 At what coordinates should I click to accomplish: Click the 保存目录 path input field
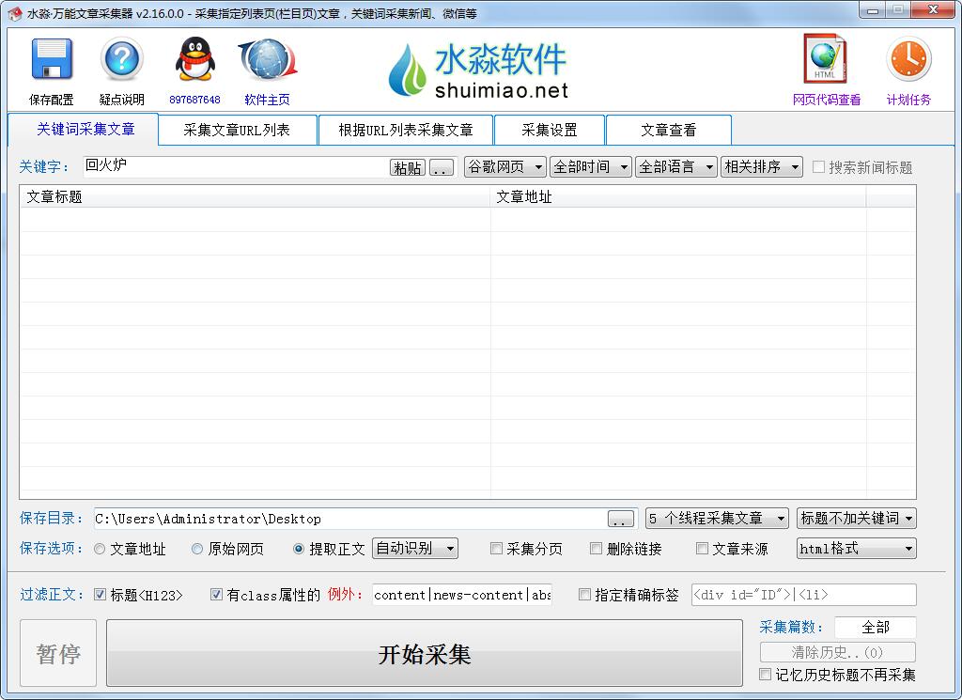(349, 519)
